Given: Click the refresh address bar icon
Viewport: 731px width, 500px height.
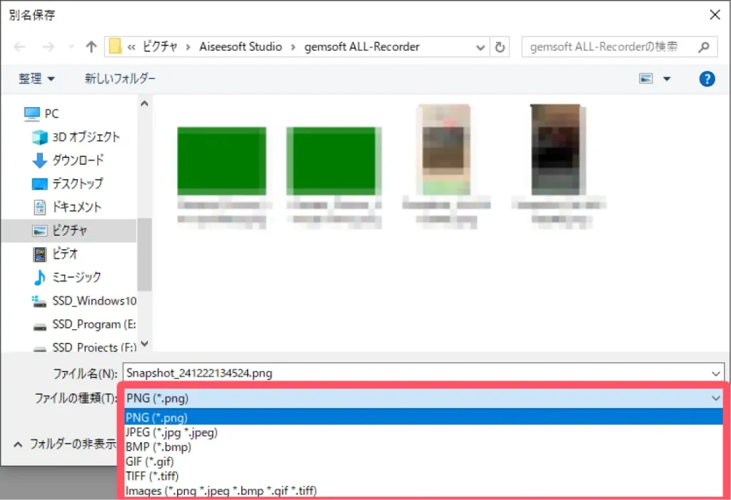Looking at the screenshot, I should [500, 47].
